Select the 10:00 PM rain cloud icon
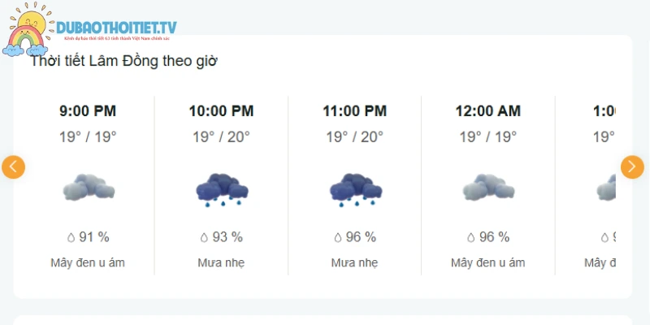The image size is (650, 325). click(222, 189)
